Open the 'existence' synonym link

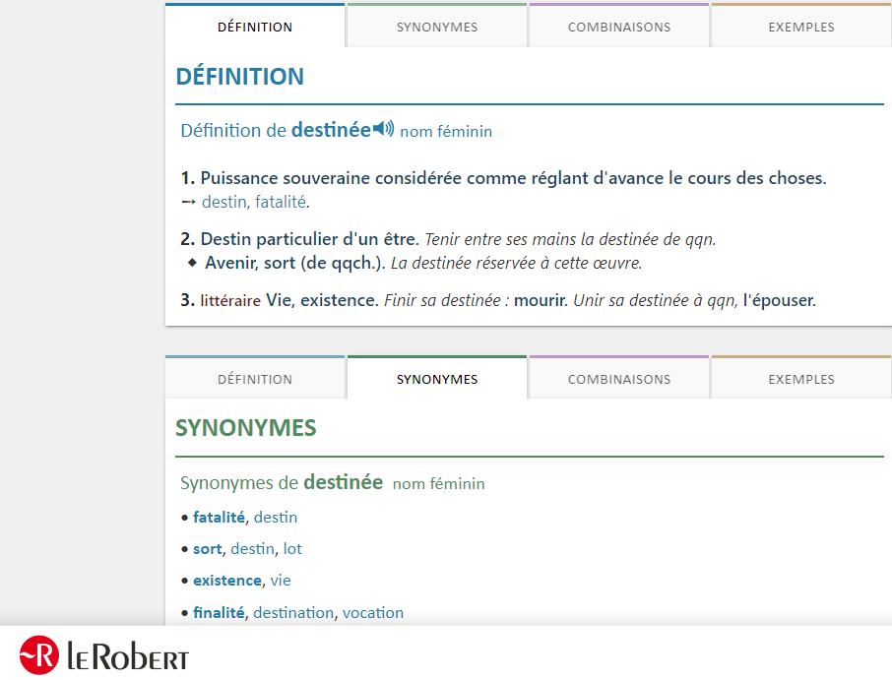point(227,580)
